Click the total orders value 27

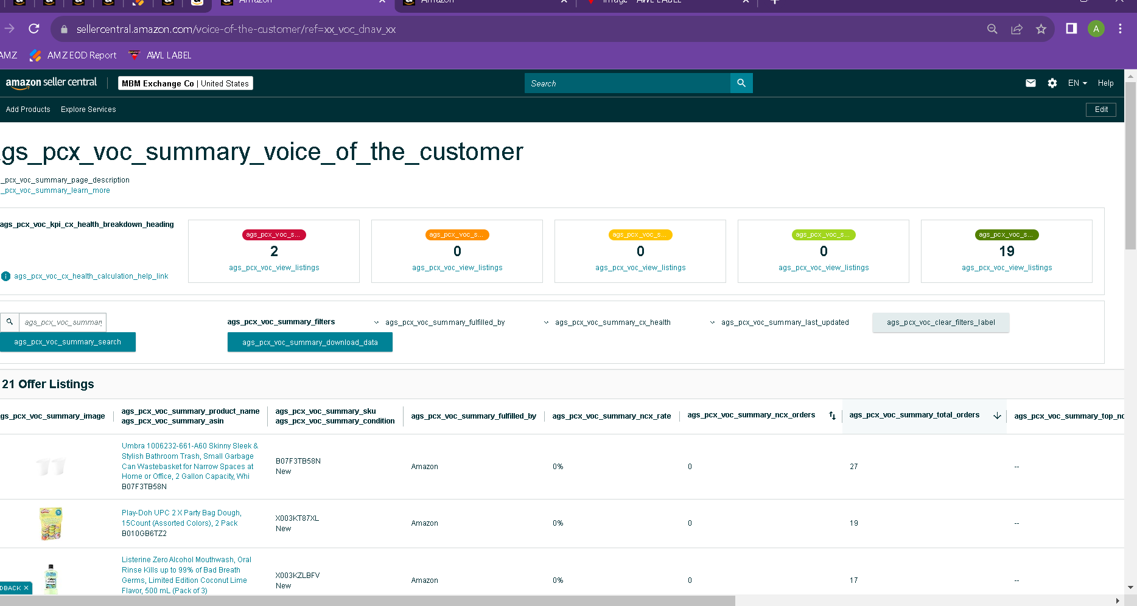click(854, 467)
